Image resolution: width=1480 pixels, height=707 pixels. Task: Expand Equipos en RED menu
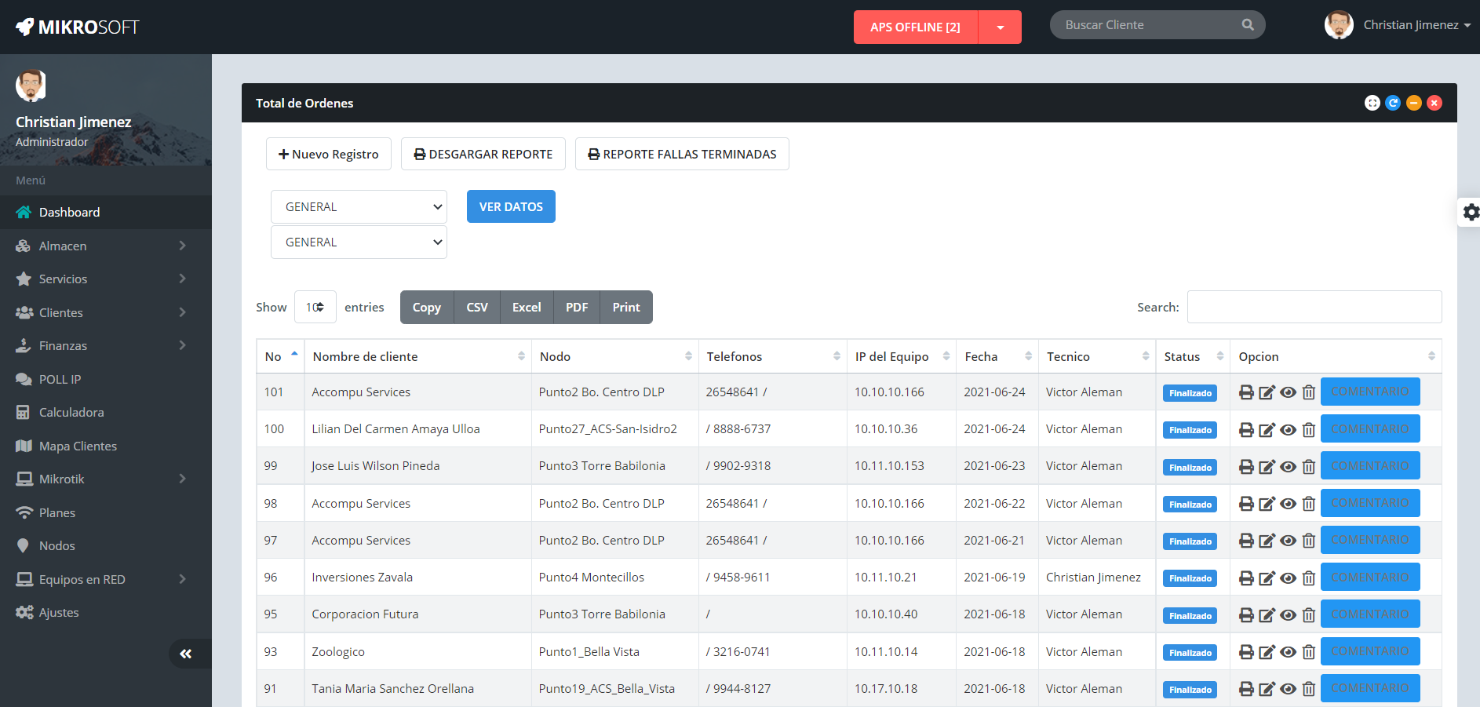pyautogui.click(x=105, y=580)
